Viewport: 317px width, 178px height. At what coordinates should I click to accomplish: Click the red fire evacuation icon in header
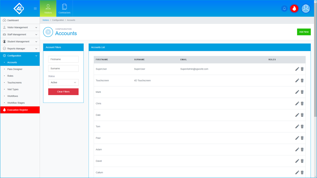[294, 9]
